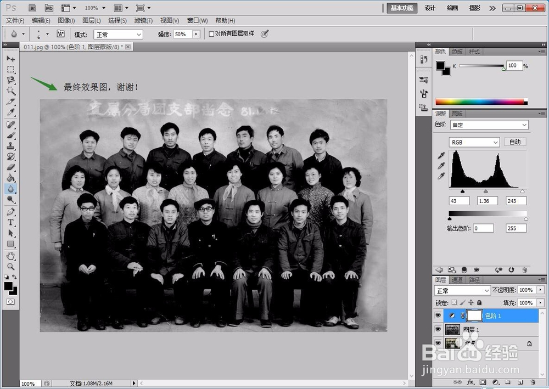Open the layer blend mode dropdown
Viewport: 549px width, 389px height.
[x=462, y=290]
